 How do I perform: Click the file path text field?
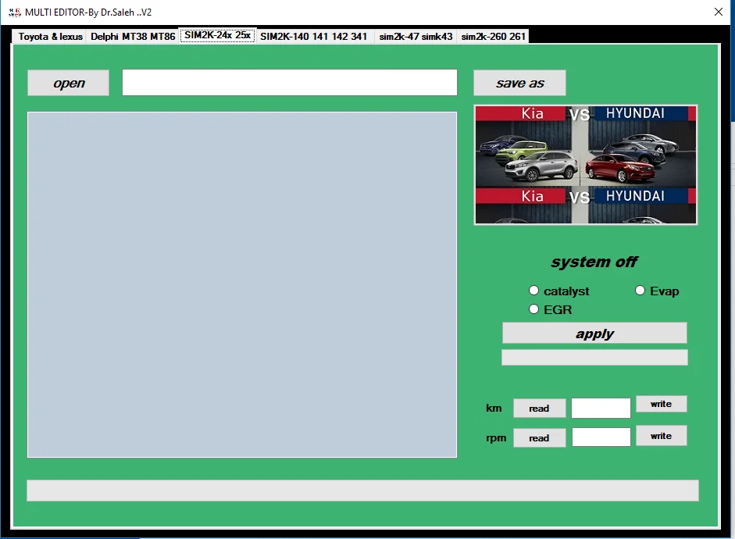click(290, 83)
